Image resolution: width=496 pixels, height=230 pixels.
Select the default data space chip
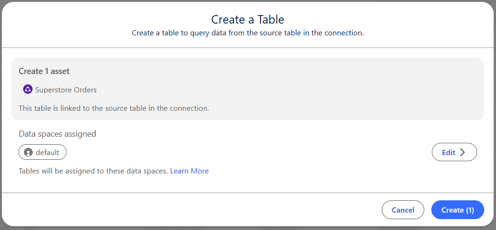(42, 152)
